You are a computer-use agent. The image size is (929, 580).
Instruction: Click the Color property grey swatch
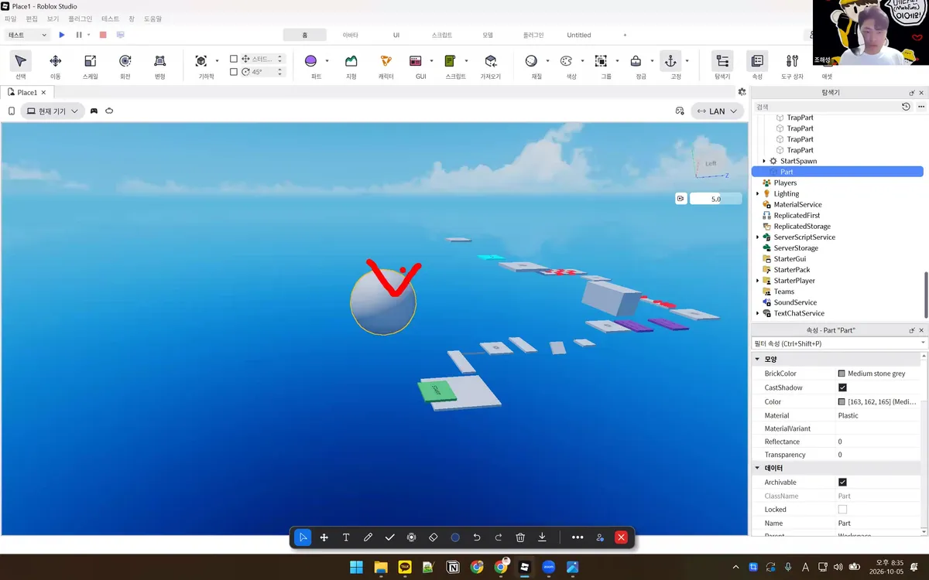pyautogui.click(x=842, y=402)
